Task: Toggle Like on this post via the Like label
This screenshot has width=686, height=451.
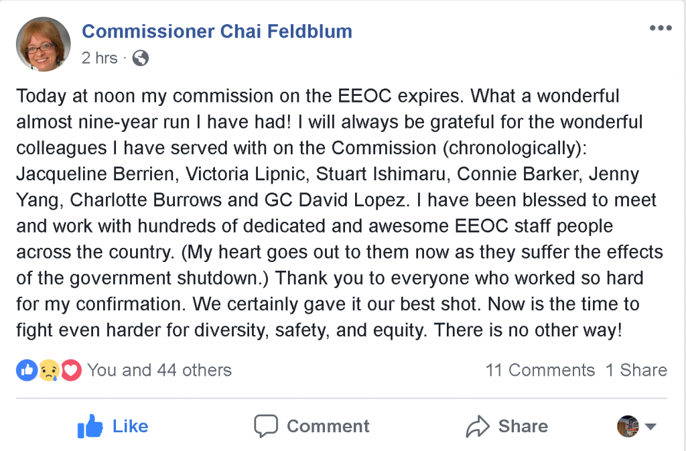Action: coord(130,426)
